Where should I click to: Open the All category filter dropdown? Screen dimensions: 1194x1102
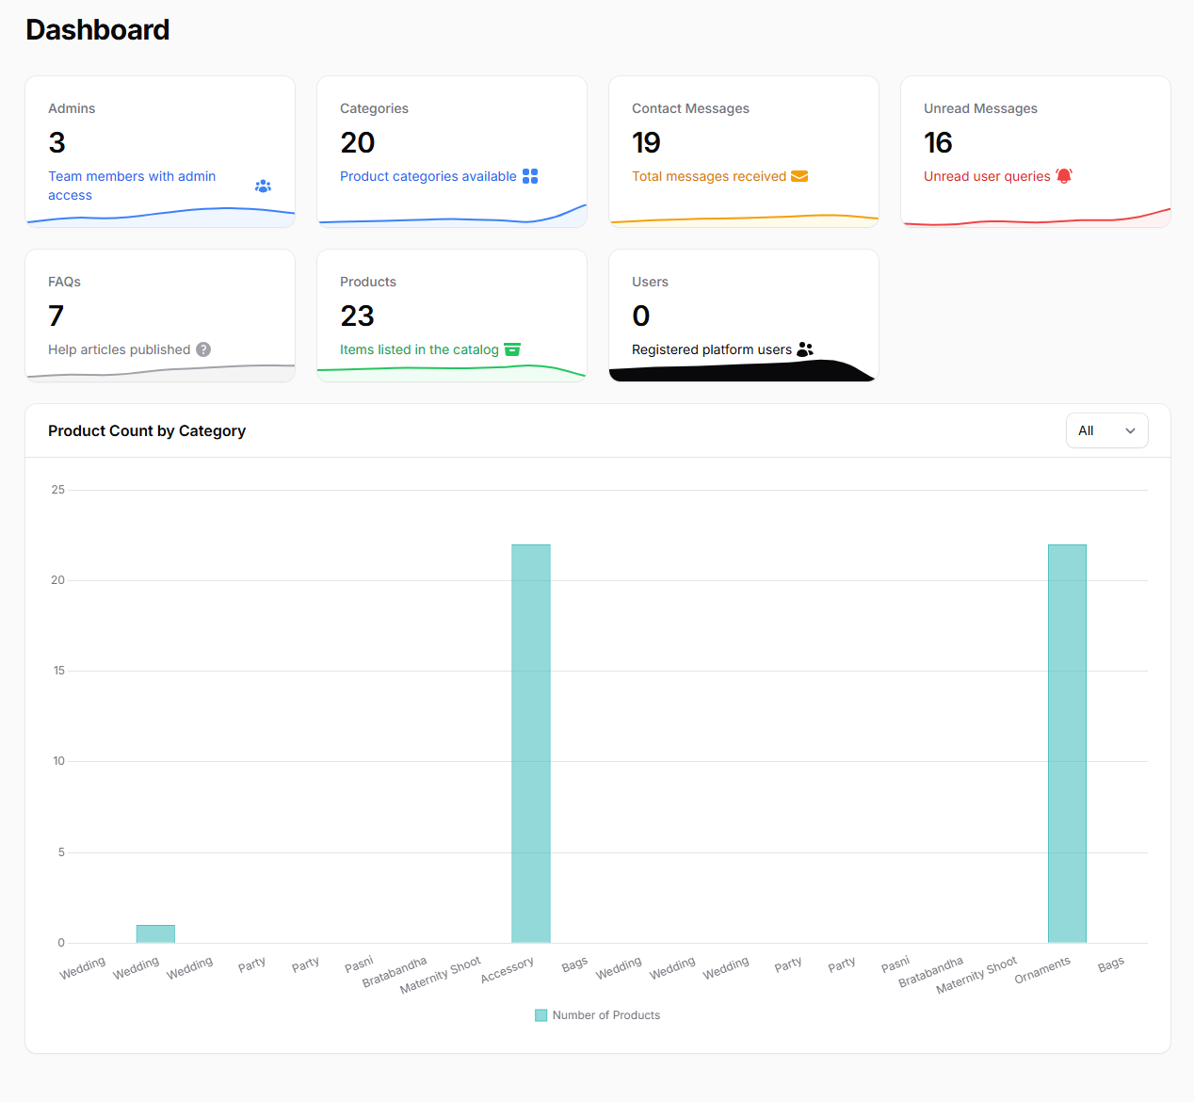tap(1106, 430)
